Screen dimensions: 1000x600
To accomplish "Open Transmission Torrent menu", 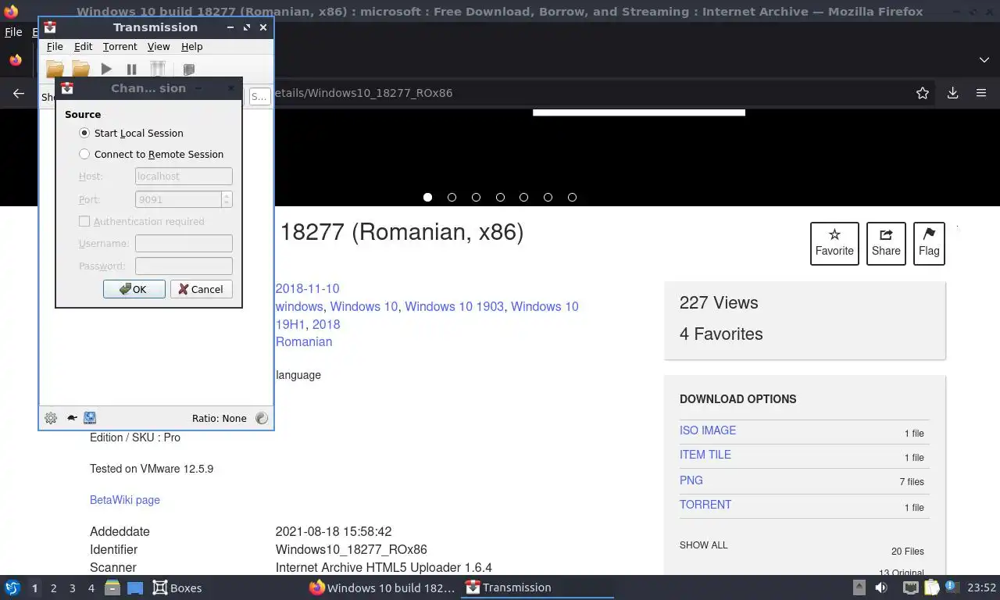I will point(120,47).
